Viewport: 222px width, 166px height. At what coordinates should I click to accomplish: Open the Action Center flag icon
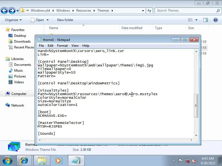[x=180, y=161]
